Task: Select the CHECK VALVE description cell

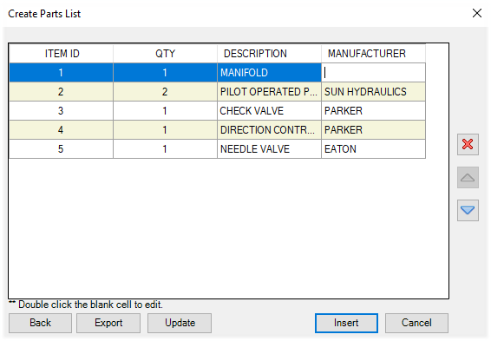Action: (x=269, y=111)
